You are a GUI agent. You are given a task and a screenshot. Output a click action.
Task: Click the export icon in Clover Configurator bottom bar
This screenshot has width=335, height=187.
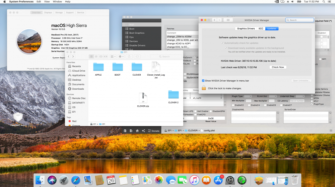pyautogui.click(x=131, y=131)
